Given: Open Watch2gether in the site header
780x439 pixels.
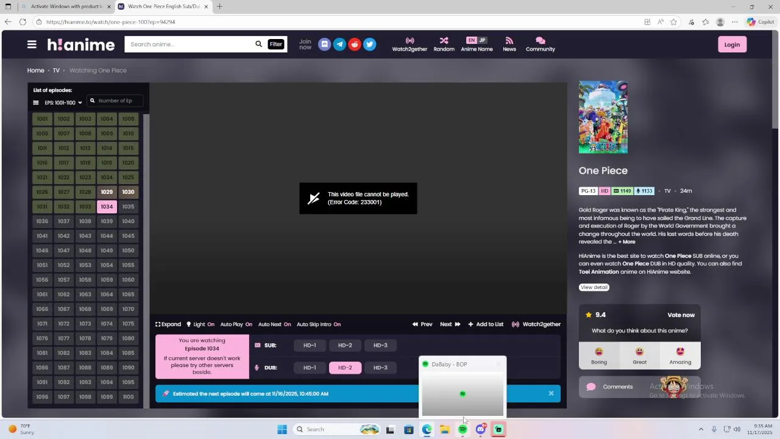Looking at the screenshot, I should pyautogui.click(x=409, y=45).
